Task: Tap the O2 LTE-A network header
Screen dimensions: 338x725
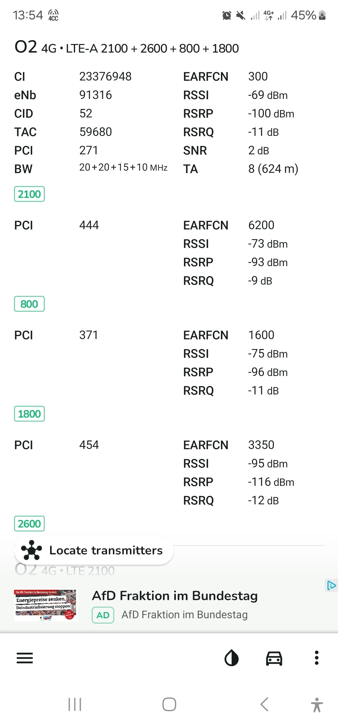Action: click(127, 48)
